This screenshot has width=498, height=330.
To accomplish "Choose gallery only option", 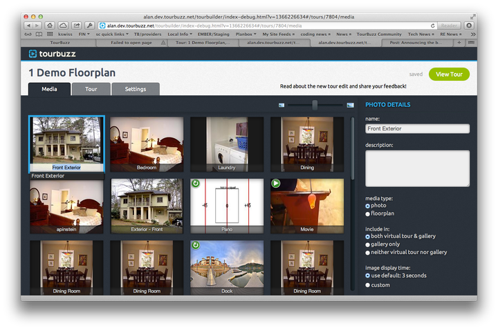I will point(367,244).
